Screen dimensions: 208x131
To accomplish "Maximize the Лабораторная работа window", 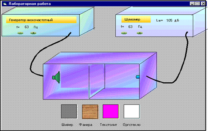I will 197,4.
